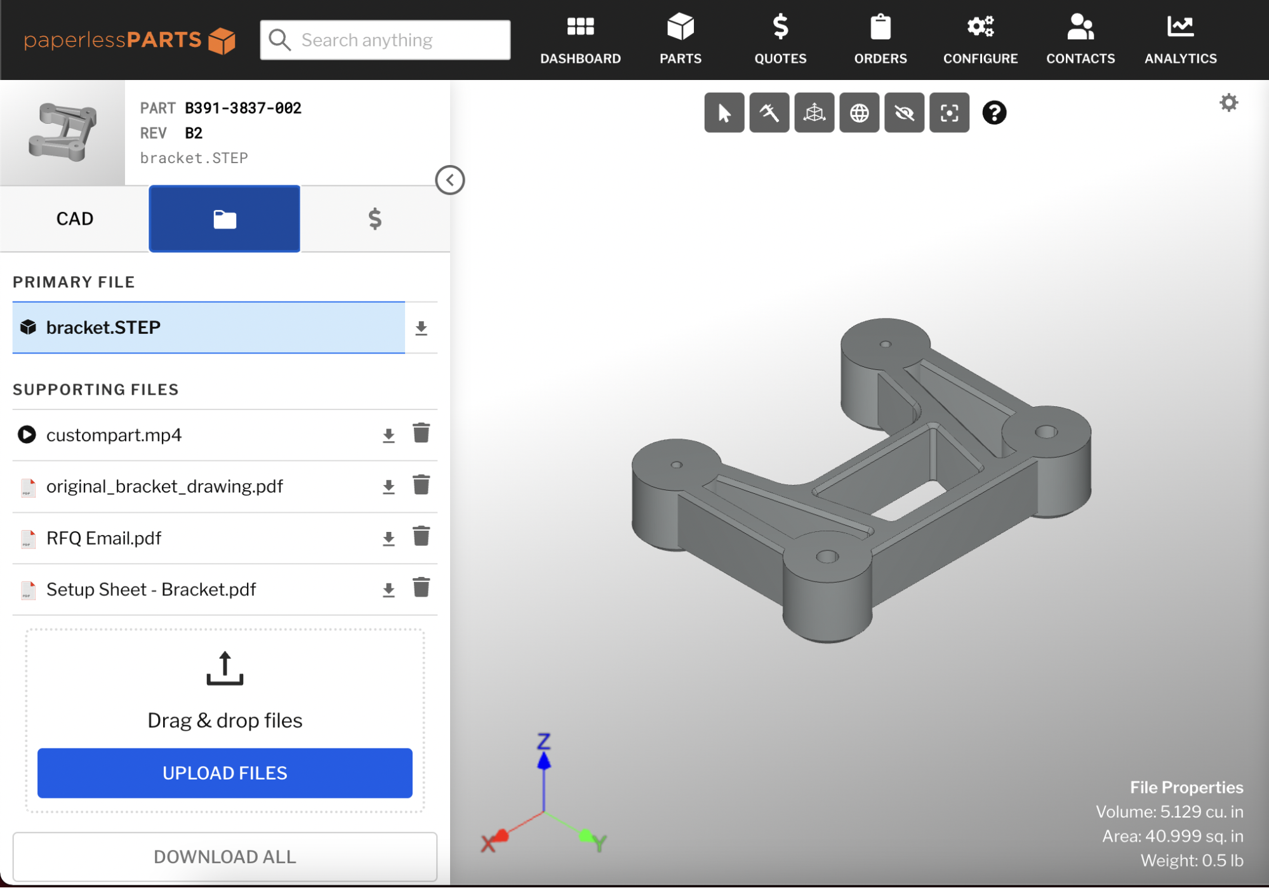
Task: Click the bracket part thumbnail image
Action: pos(63,133)
